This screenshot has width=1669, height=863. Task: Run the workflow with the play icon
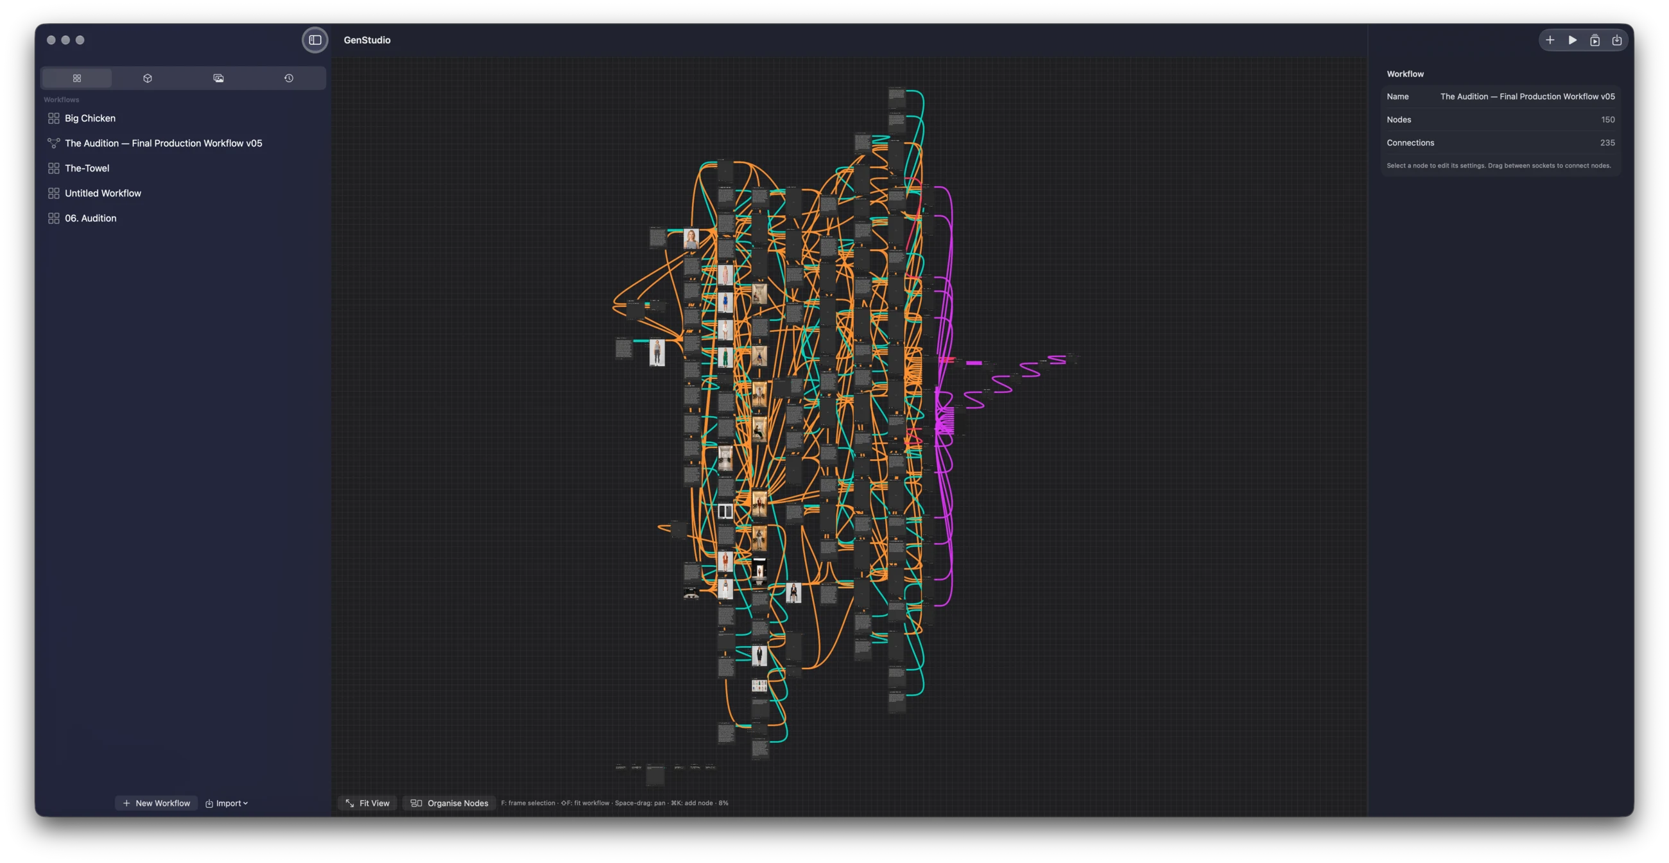pos(1573,40)
